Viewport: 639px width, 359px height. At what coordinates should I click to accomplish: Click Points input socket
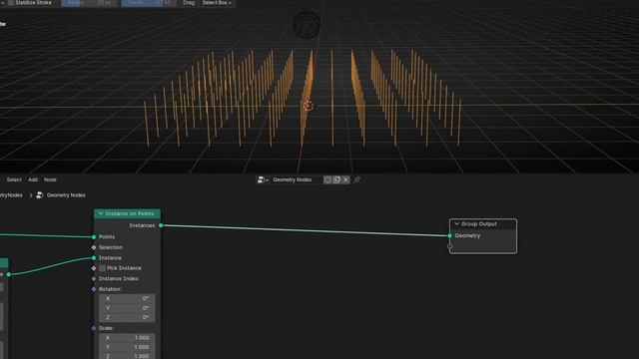94,236
